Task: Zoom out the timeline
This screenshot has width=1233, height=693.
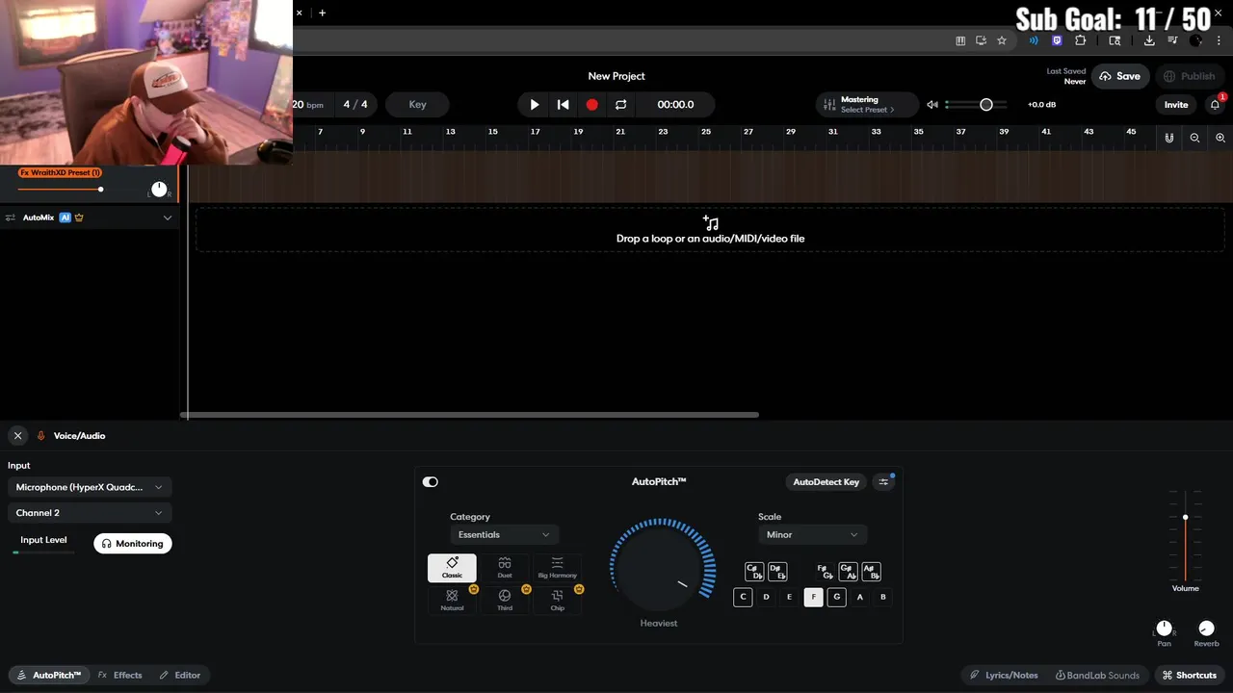Action: click(1194, 138)
